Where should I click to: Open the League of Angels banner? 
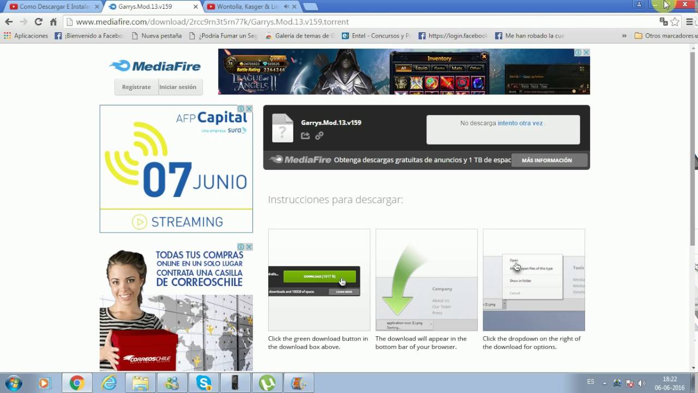(x=404, y=72)
